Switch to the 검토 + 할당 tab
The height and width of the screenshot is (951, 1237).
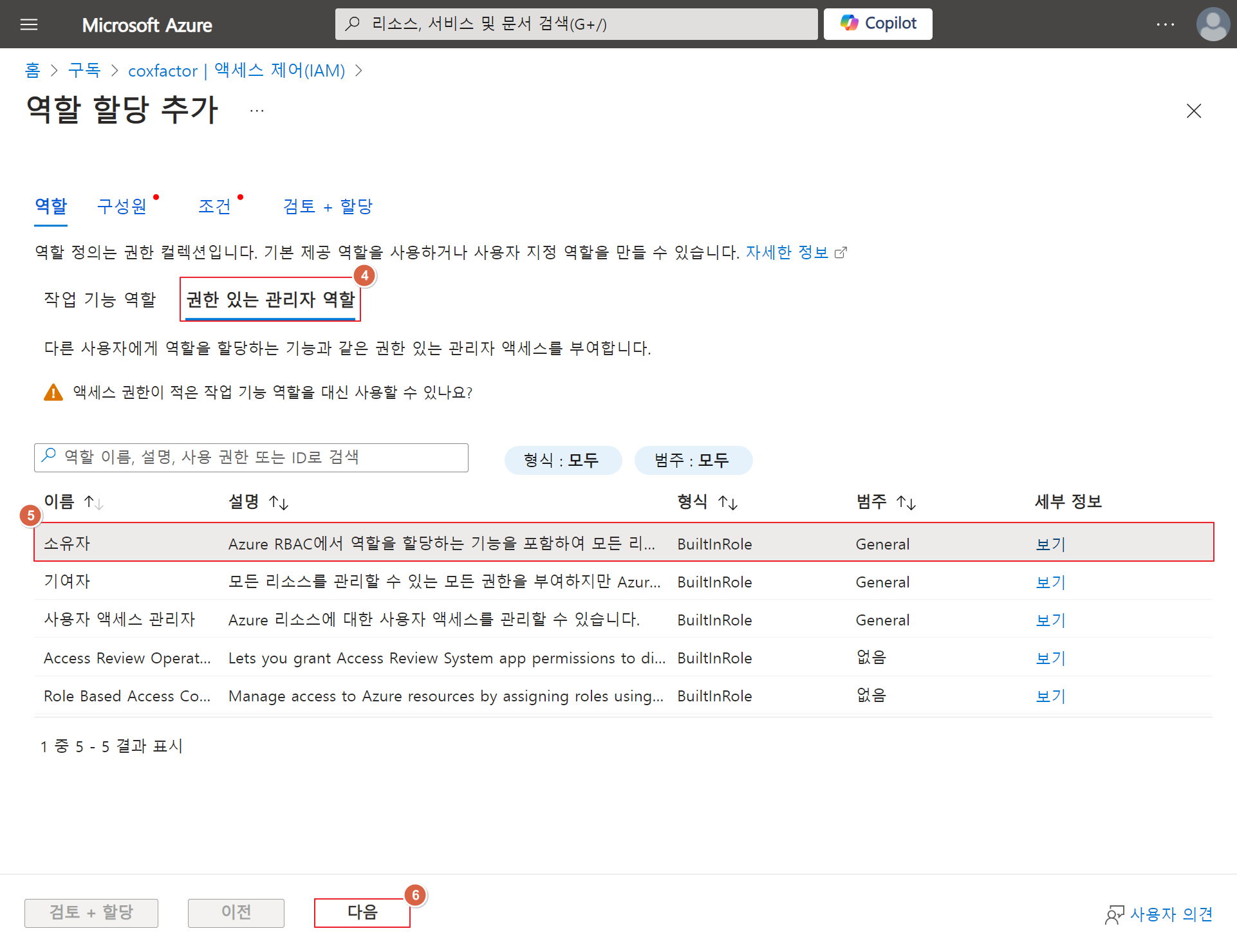coord(328,207)
